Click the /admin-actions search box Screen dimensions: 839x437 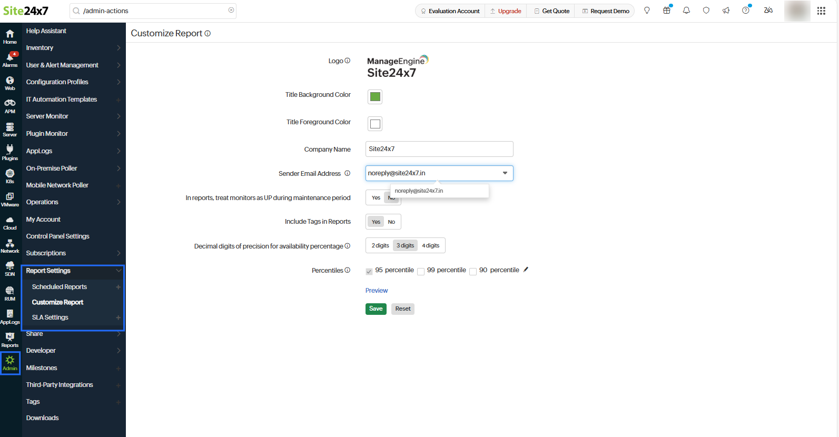(x=153, y=11)
